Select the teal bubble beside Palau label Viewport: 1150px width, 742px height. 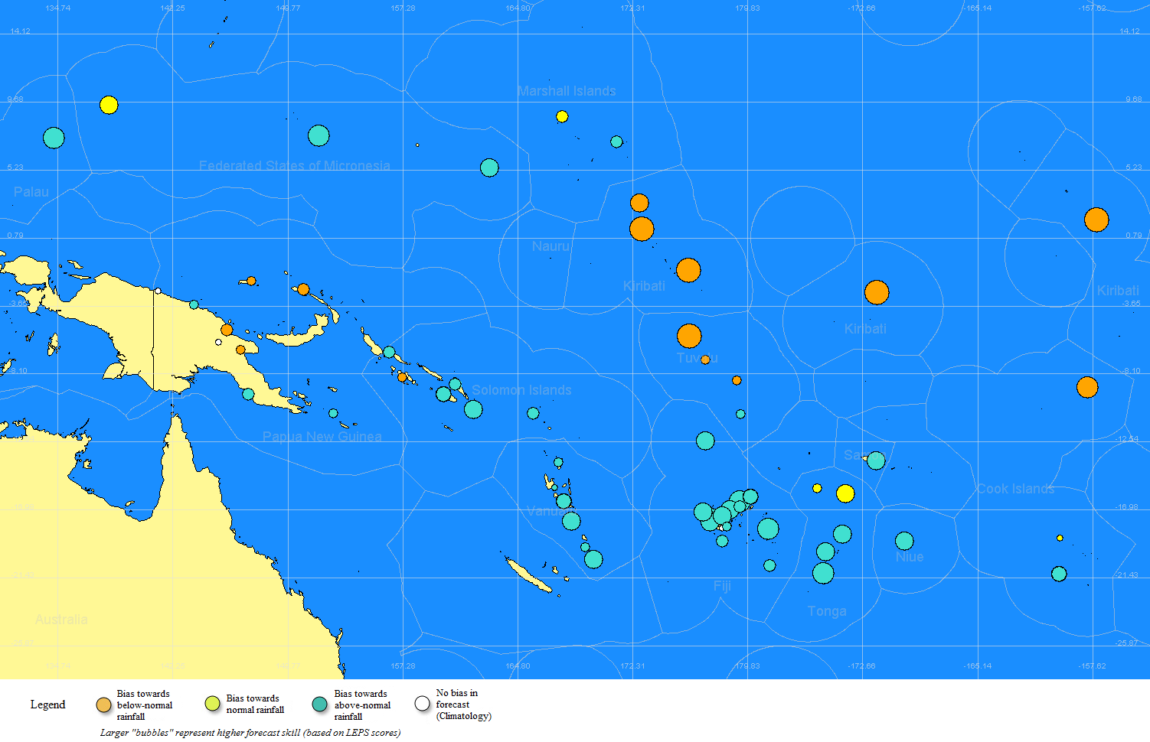pyautogui.click(x=54, y=138)
